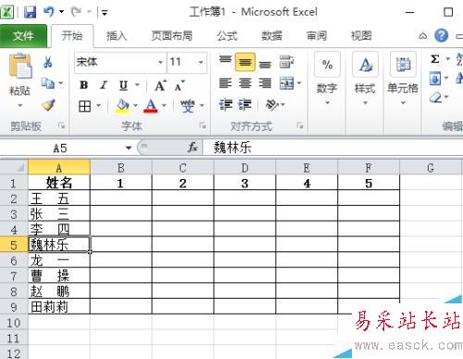Select cell containing 田莉莉
463x359 pixels.
[x=59, y=307]
